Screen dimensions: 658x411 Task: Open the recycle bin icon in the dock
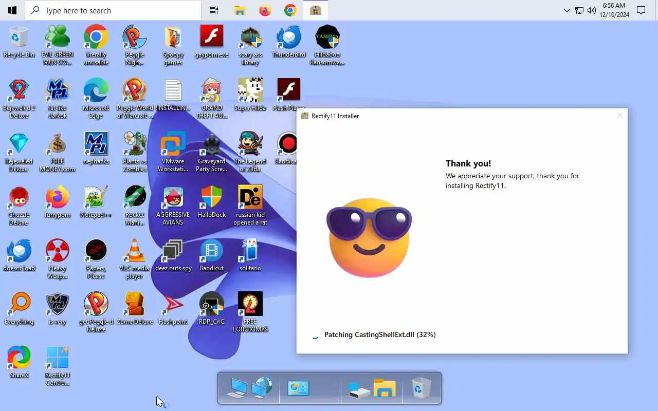[422, 388]
